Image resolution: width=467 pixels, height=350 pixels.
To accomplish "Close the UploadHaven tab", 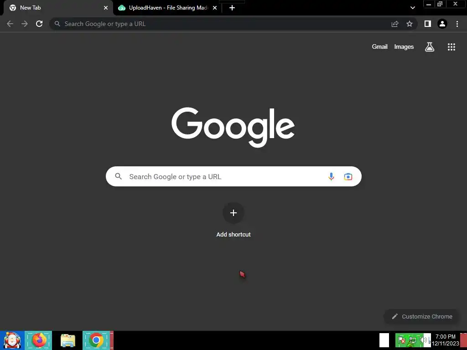I will [x=215, y=8].
